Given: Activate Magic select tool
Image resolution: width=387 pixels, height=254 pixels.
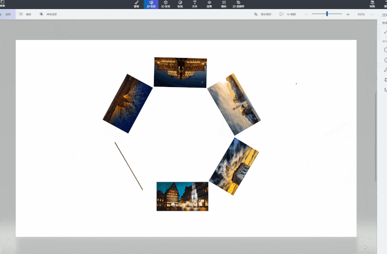Looking at the screenshot, I should [48, 14].
